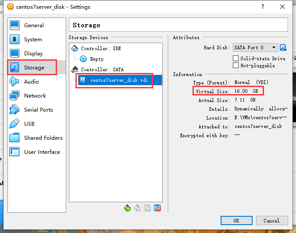Select the Controller: IDE tree row
The width and height of the screenshot is (296, 233).
116,48
